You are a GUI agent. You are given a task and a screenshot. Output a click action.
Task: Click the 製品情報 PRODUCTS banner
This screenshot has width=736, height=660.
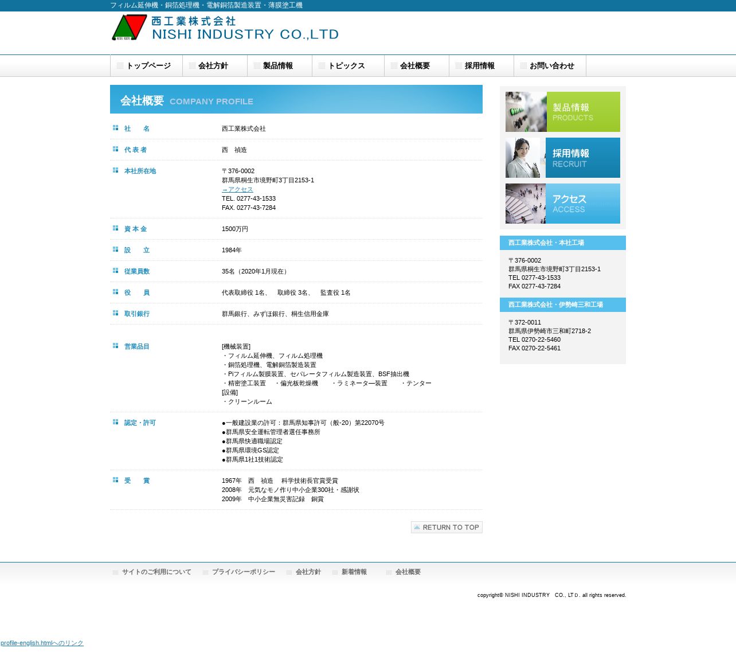pyautogui.click(x=563, y=112)
